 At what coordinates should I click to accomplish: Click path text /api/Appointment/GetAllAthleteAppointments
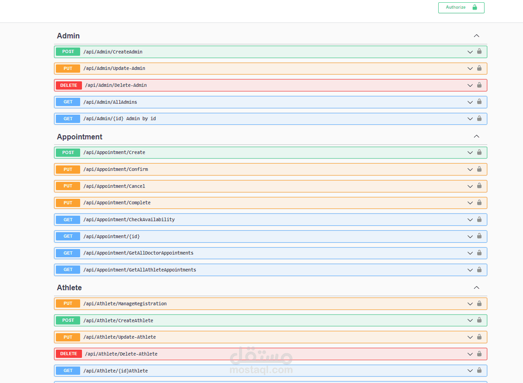140,270
